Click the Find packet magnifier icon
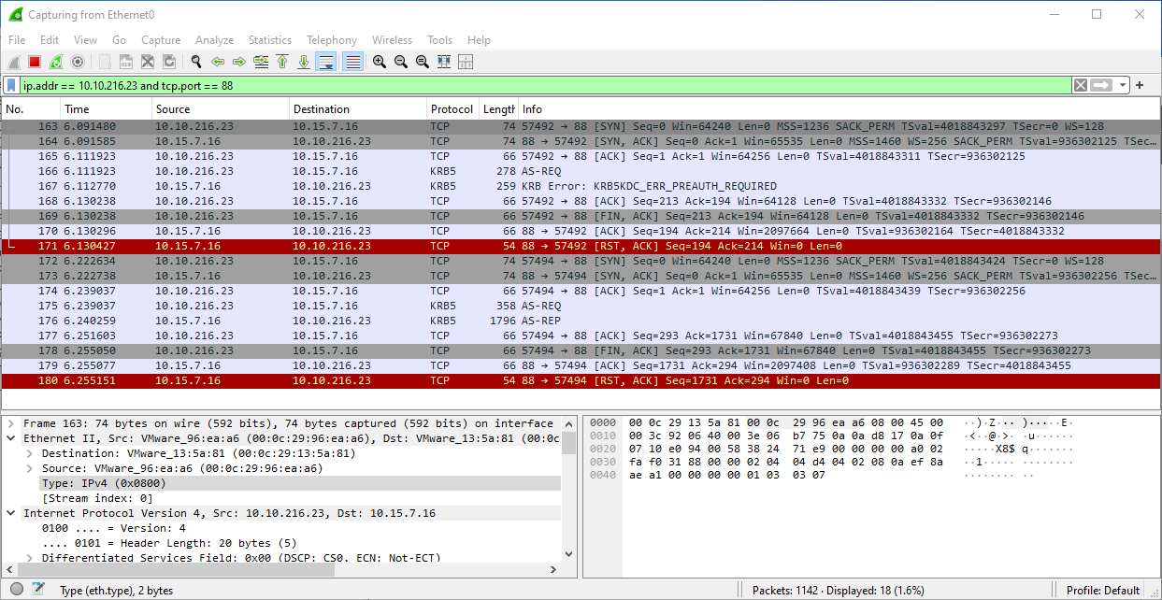Image resolution: width=1162 pixels, height=600 pixels. [196, 62]
